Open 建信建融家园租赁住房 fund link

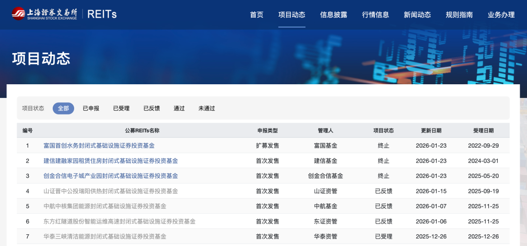[111, 161]
